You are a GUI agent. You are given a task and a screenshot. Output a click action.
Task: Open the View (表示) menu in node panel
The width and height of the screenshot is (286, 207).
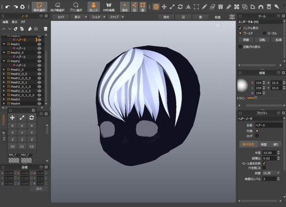[x=14, y=22]
